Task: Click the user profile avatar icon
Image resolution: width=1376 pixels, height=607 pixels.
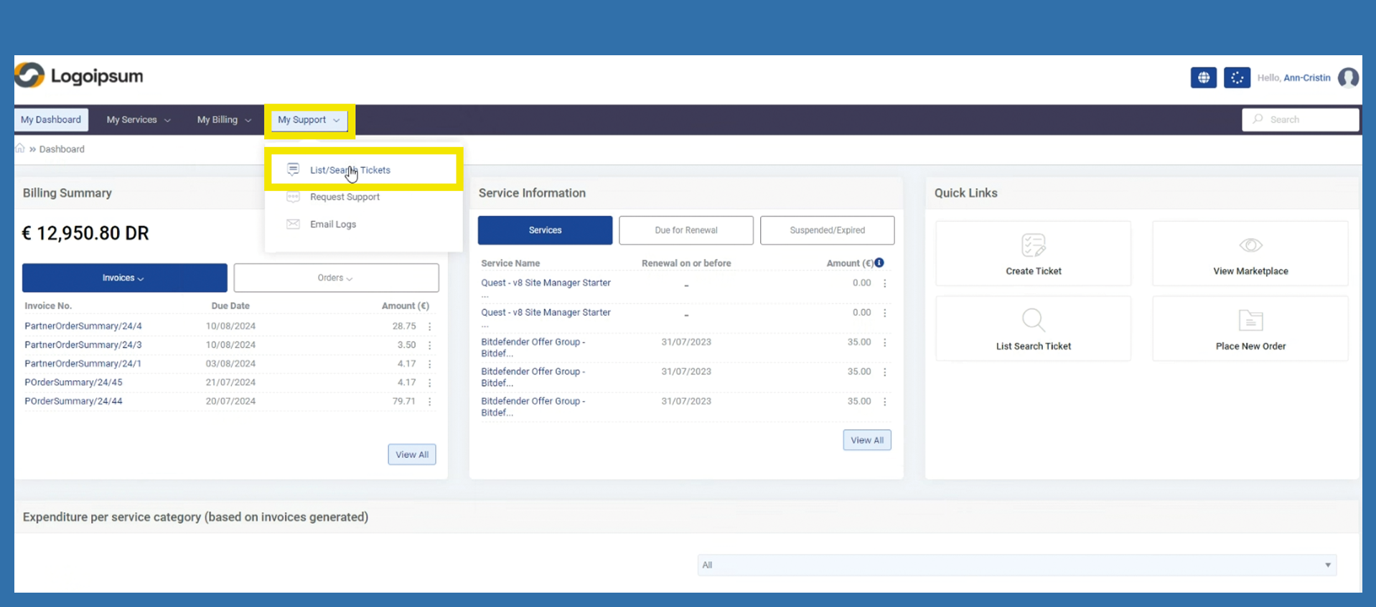Action: tap(1348, 77)
